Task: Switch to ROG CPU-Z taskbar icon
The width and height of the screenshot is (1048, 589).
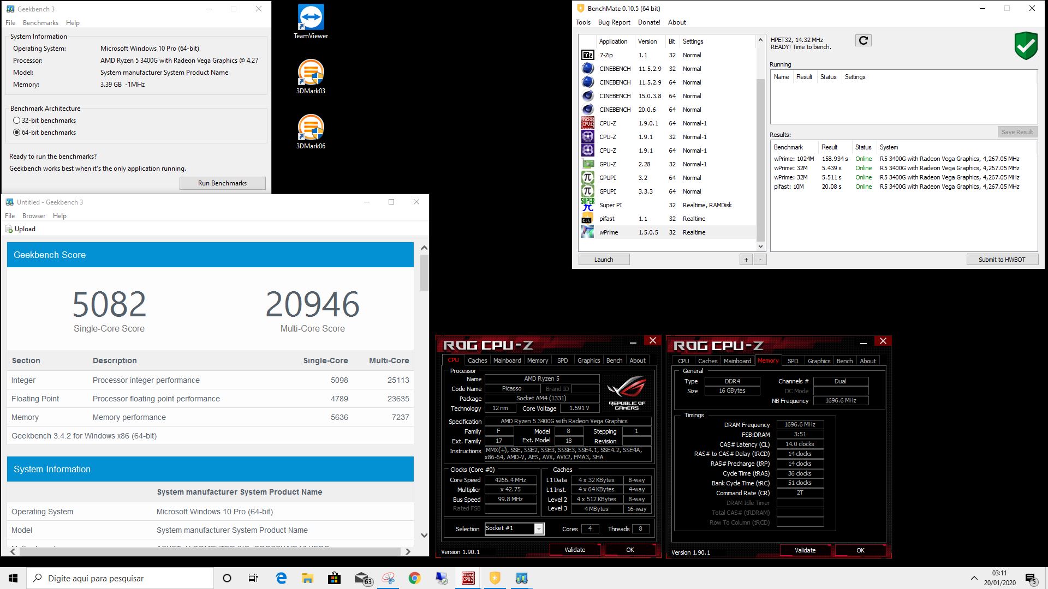Action: tap(468, 578)
